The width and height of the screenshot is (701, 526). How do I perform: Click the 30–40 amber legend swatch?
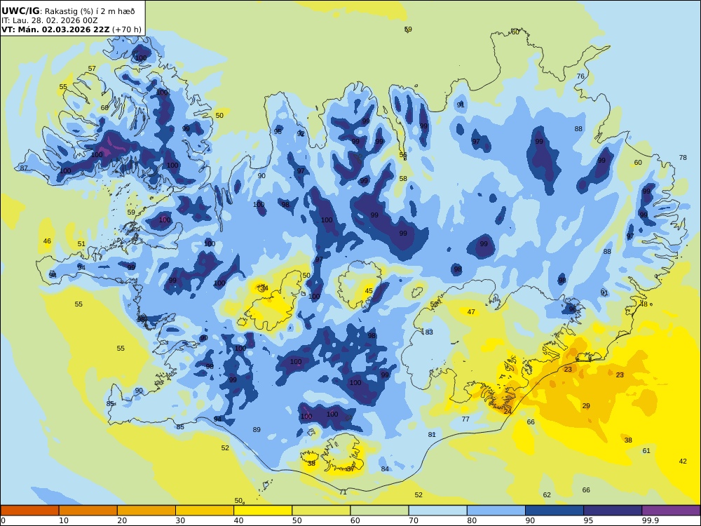[x=205, y=511]
